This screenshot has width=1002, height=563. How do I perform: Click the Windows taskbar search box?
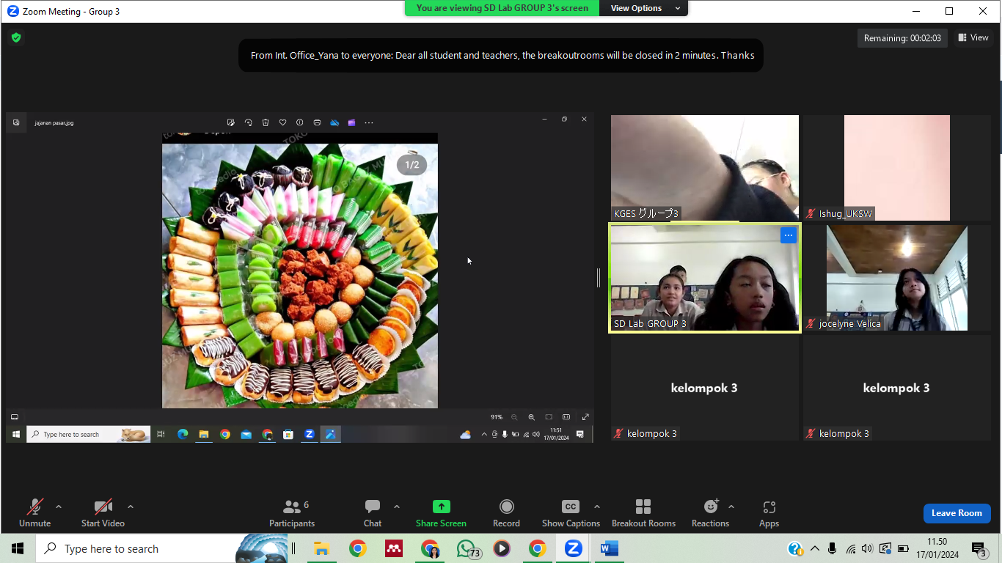pos(139,548)
